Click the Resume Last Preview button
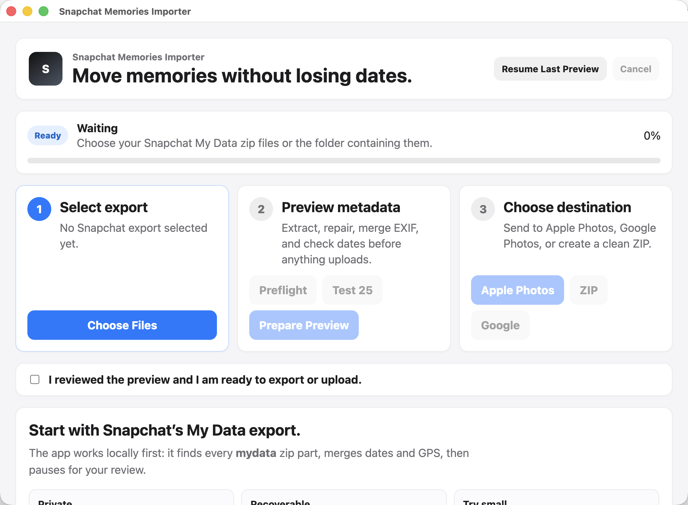Viewport: 688px width, 505px height. click(550, 69)
